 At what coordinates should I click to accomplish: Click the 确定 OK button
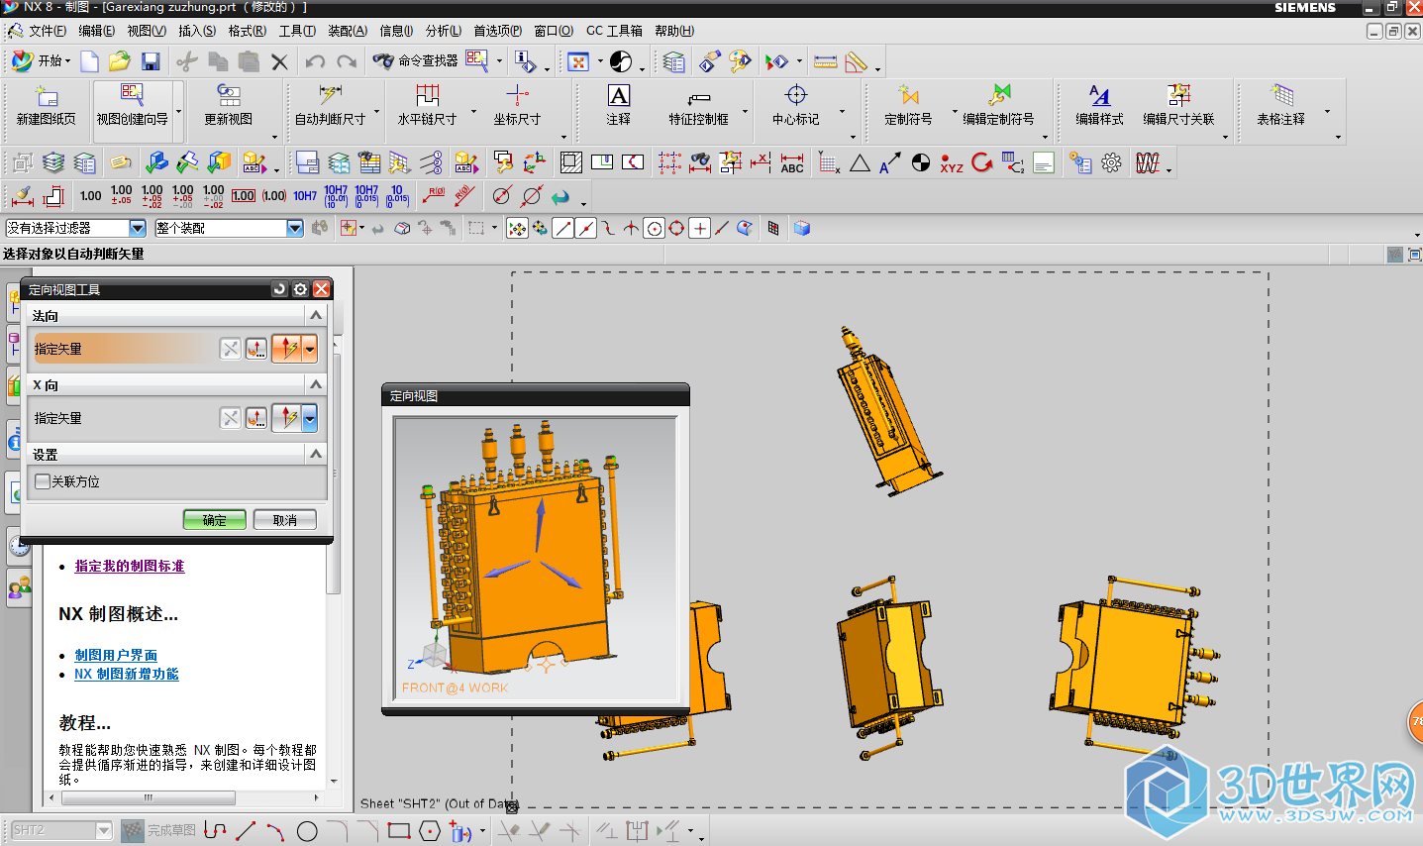point(215,520)
